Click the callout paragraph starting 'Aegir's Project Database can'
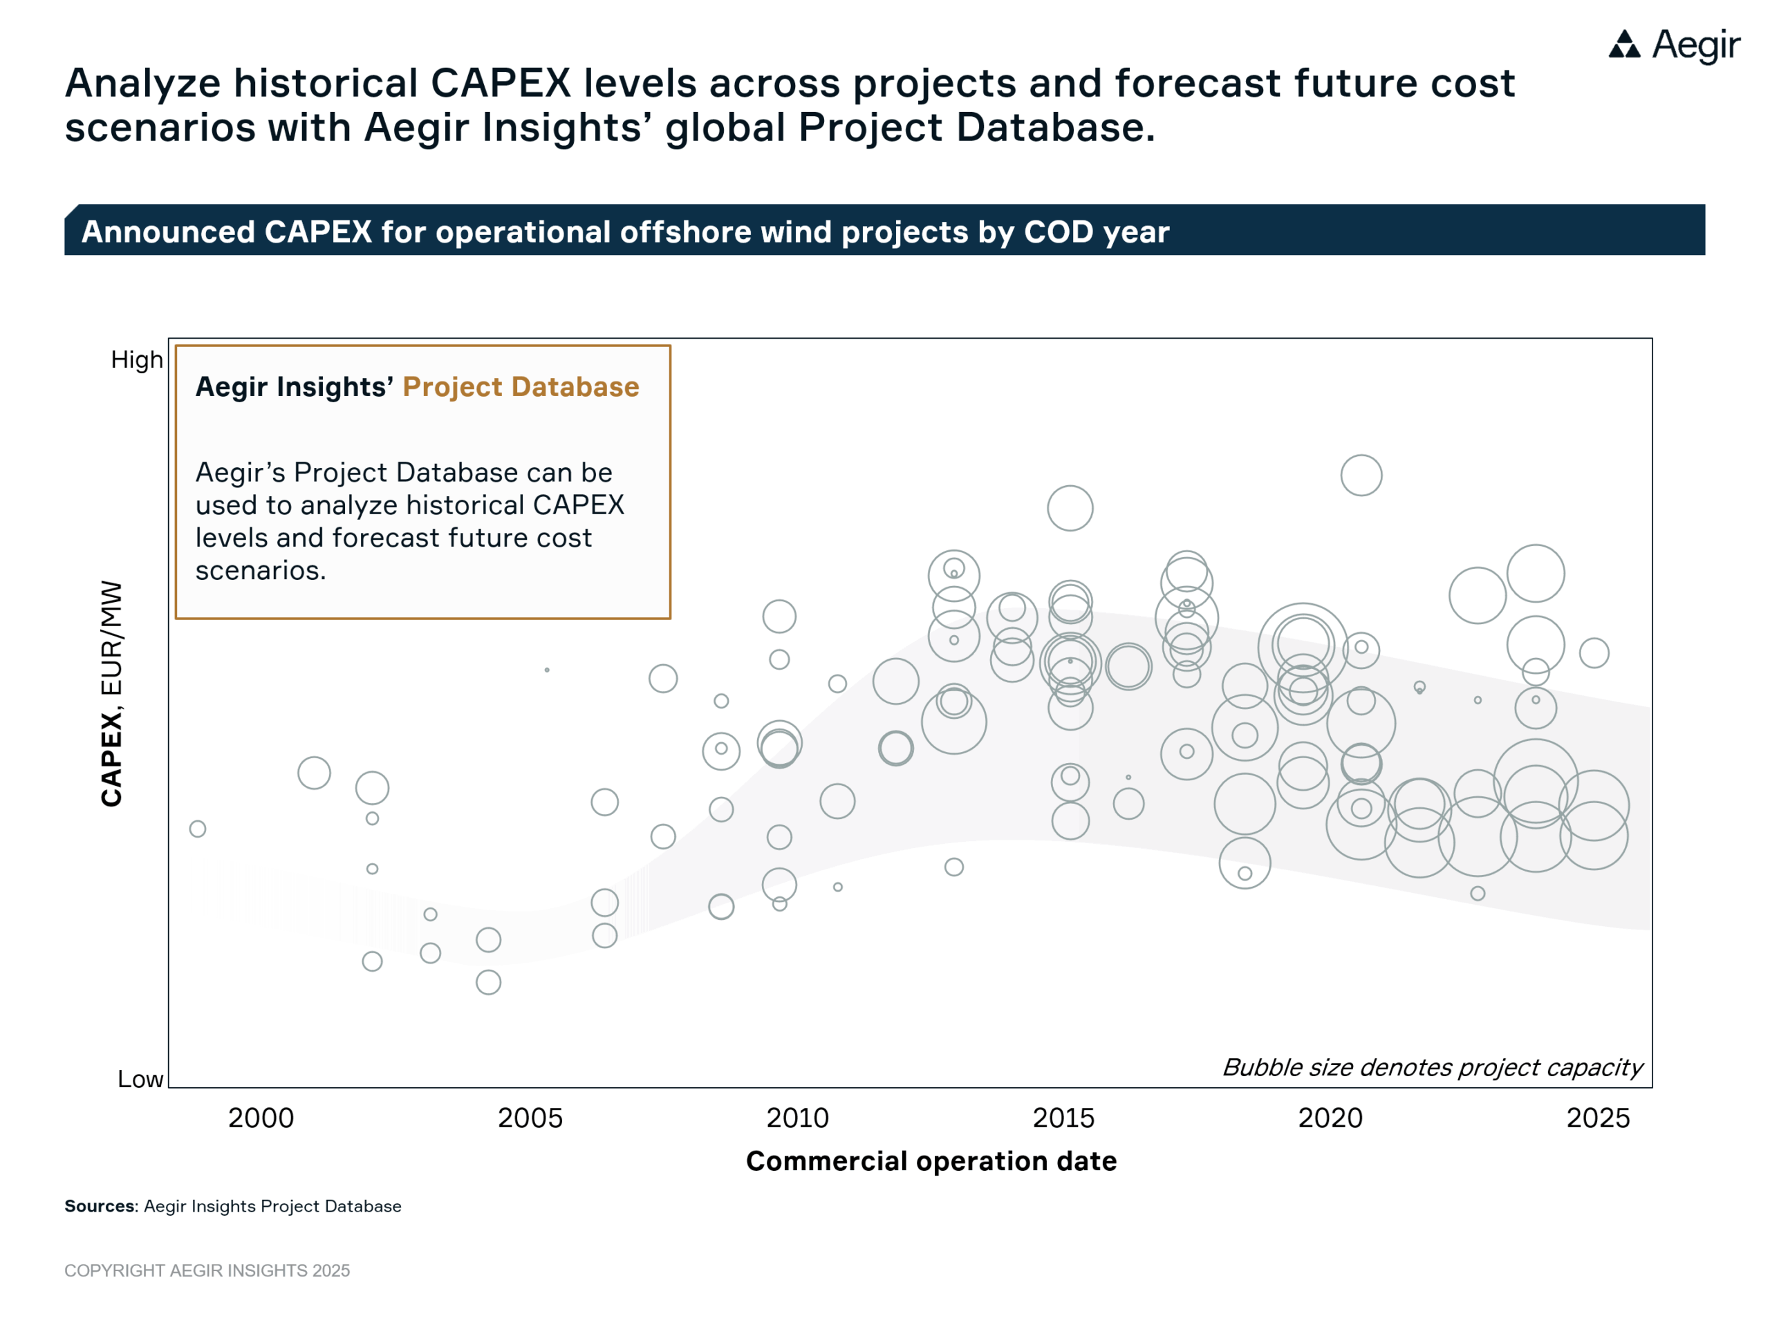The height and width of the screenshot is (1327, 1770). [410, 520]
